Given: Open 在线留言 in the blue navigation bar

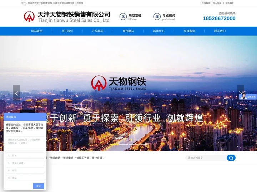Looking at the screenshot, I should [x=189, y=31].
